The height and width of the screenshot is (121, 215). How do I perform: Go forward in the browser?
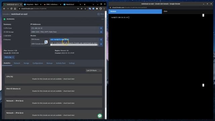click(8, 9)
